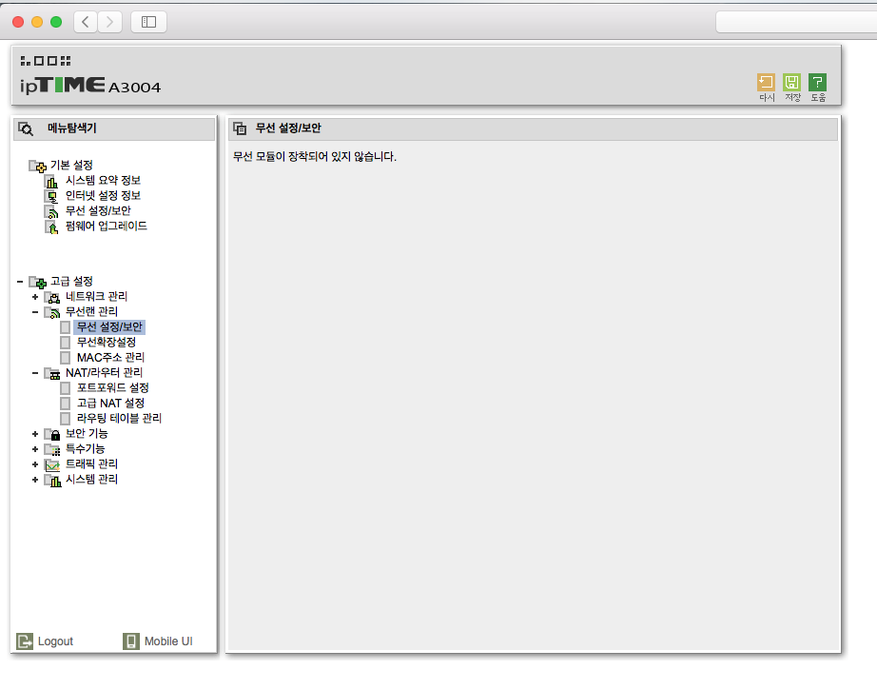Screen dimensions: 877x690
Task: Click the Logout icon
Action: (x=25, y=641)
